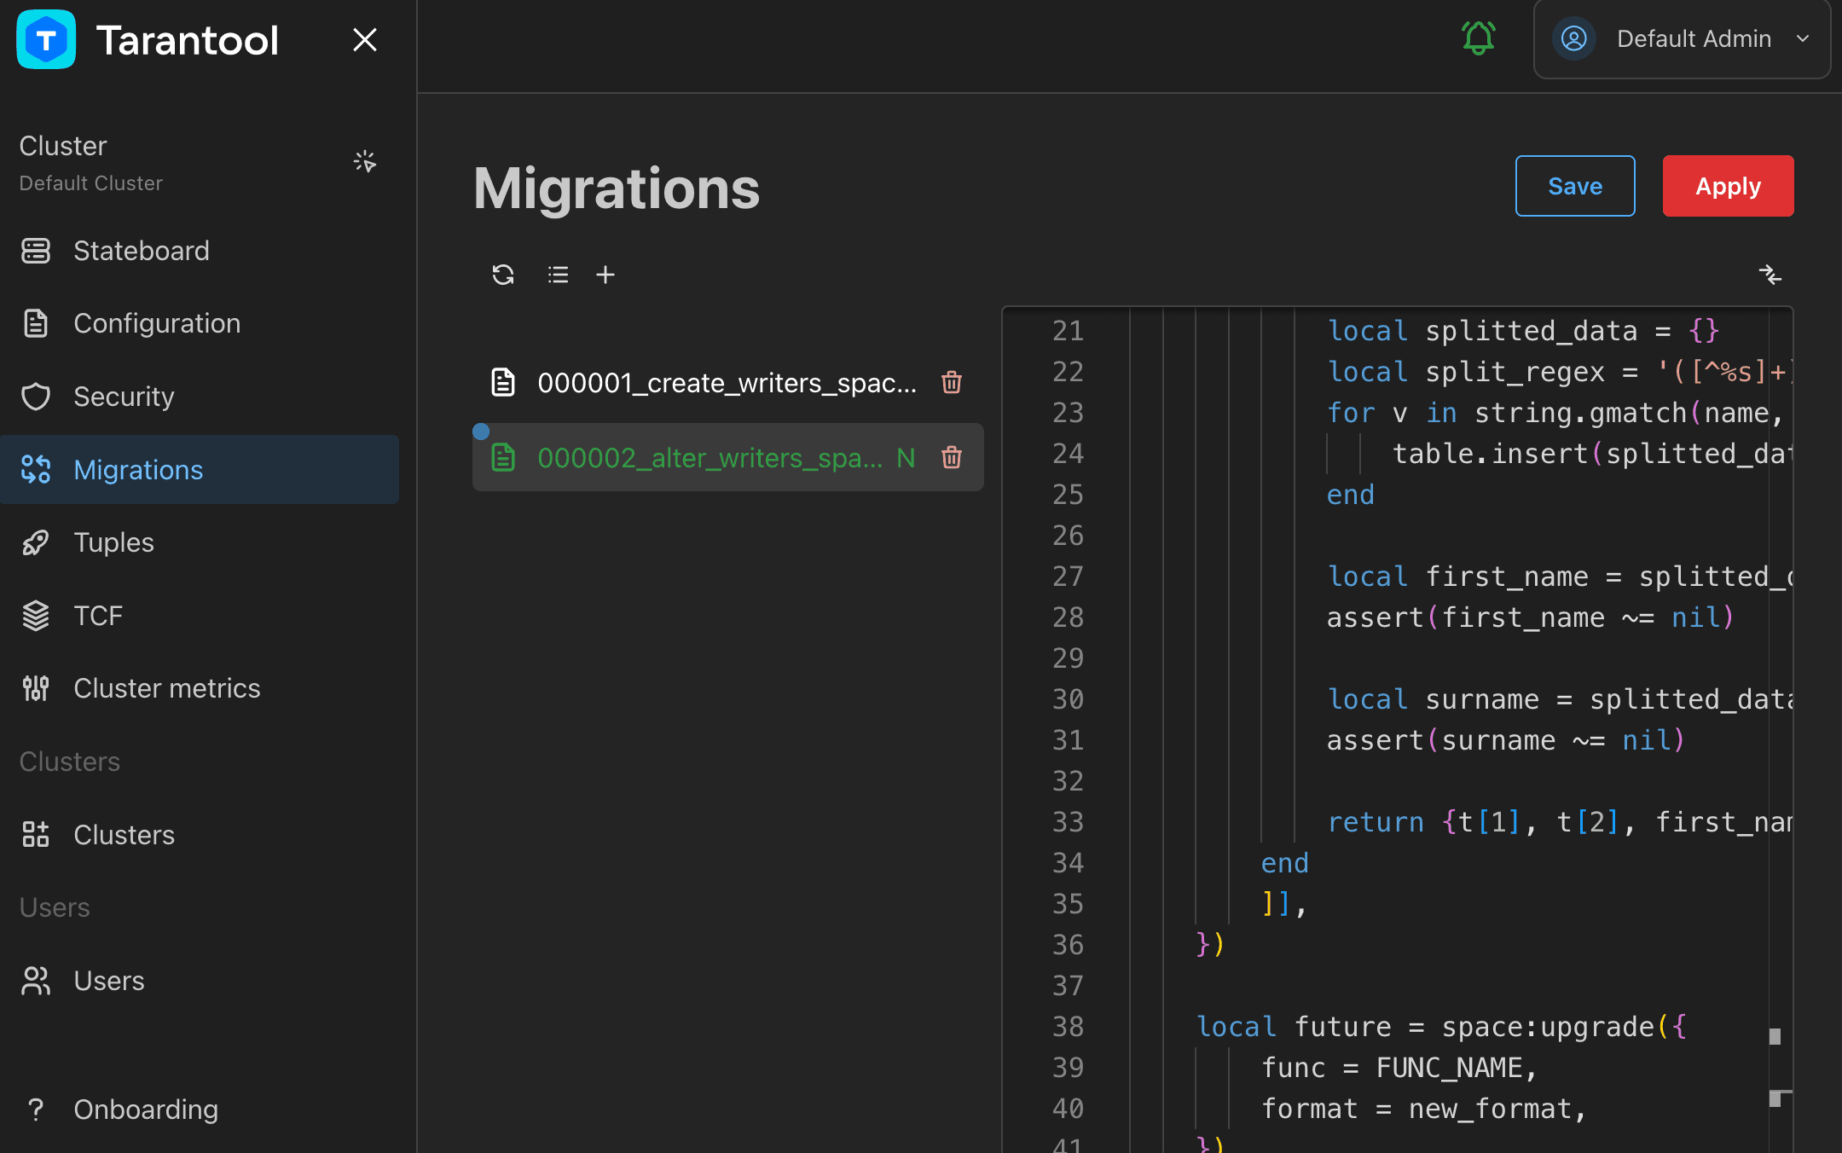
Task: Refresh the migrations list
Action: (x=503, y=275)
